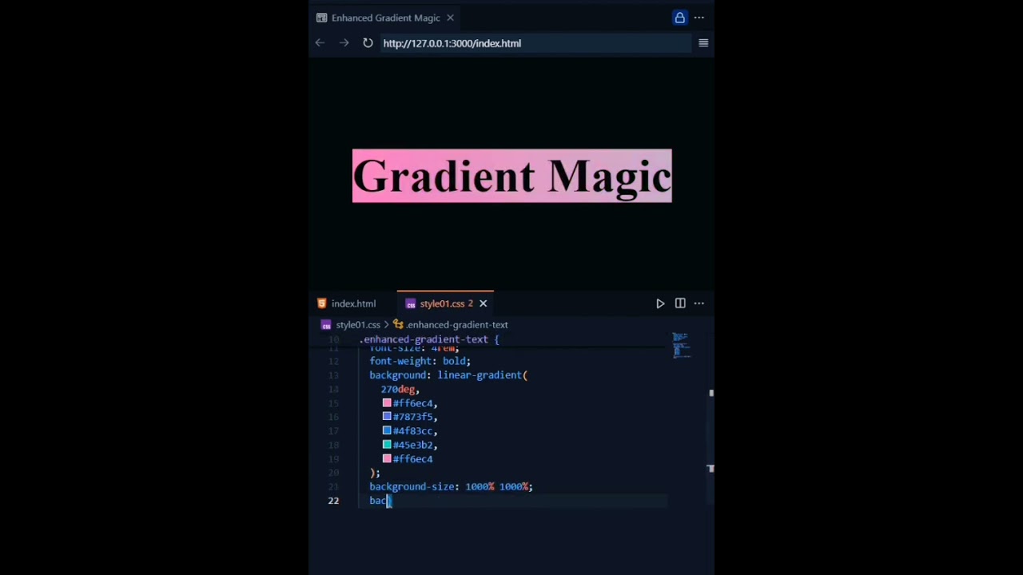
Task: Select the Enhanced Gradient Magic tab
Action: [x=385, y=18]
